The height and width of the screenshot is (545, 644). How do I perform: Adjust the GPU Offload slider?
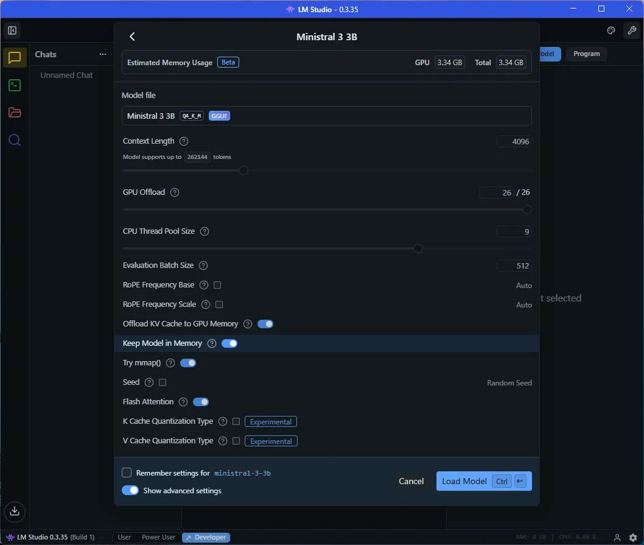tap(527, 209)
